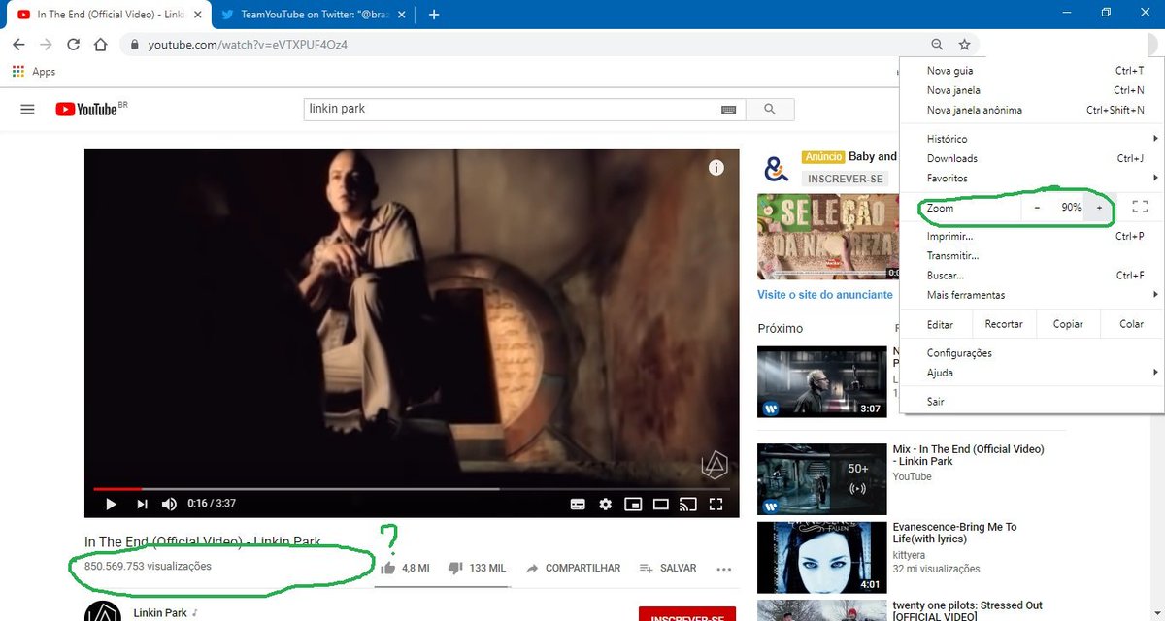Click the address bar URL
Screen dimensions: 1165x621
click(x=248, y=45)
